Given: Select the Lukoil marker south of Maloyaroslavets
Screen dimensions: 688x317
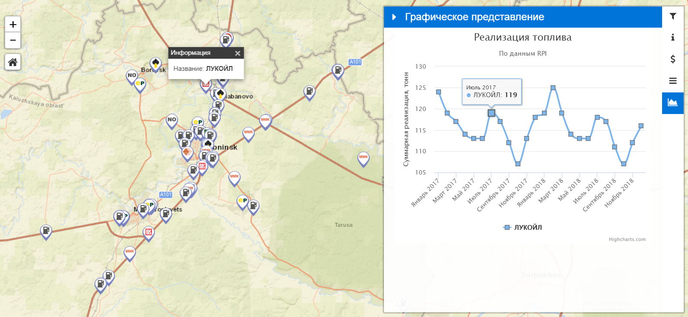Looking at the screenshot, I should (x=149, y=234).
